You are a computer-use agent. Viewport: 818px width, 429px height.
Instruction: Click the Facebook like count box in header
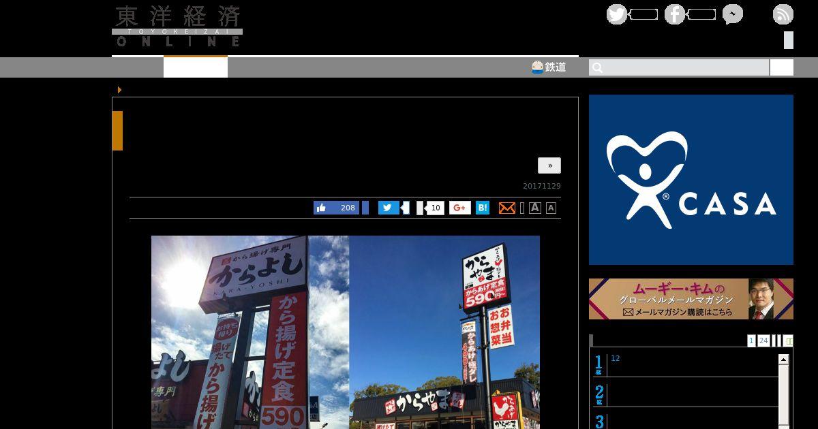701,14
